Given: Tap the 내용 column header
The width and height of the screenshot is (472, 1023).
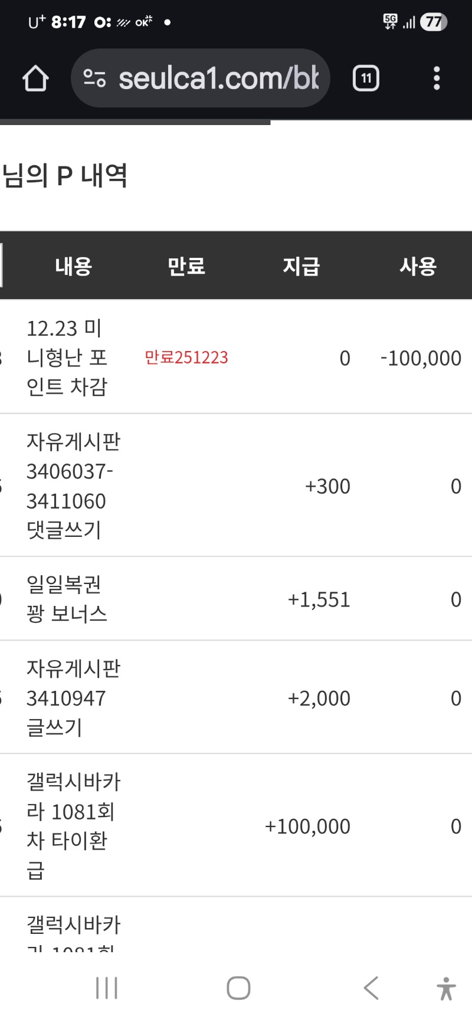Looking at the screenshot, I should [x=74, y=266].
